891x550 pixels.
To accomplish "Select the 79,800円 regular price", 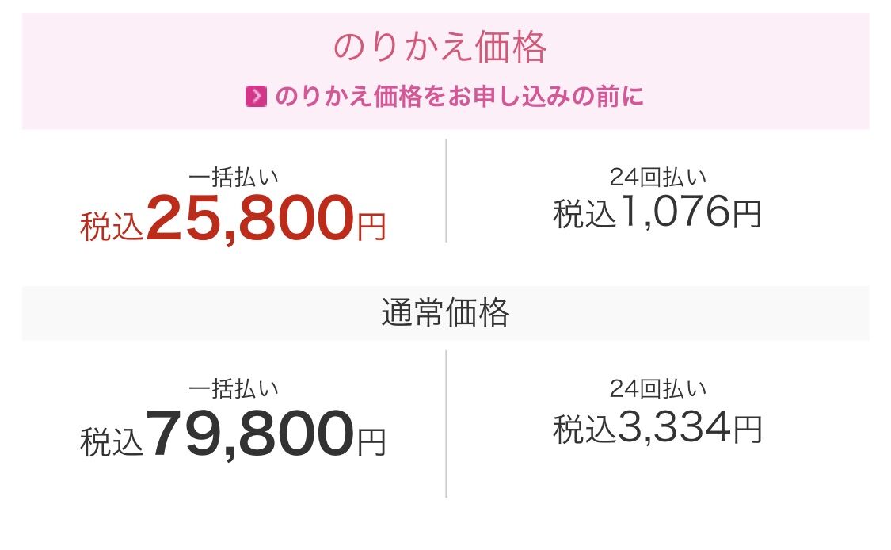I will (249, 433).
